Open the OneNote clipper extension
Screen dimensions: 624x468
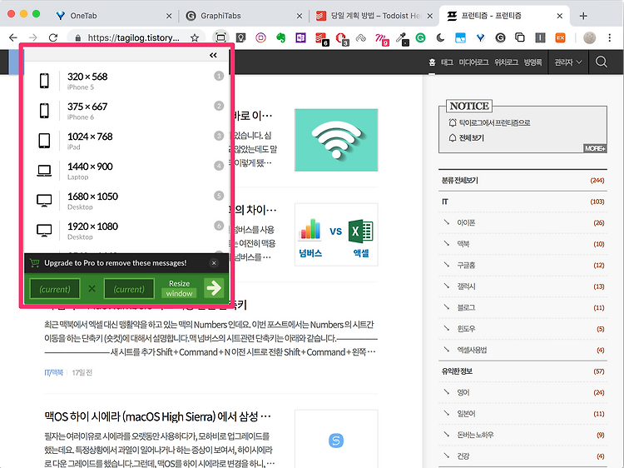pyautogui.click(x=300, y=37)
